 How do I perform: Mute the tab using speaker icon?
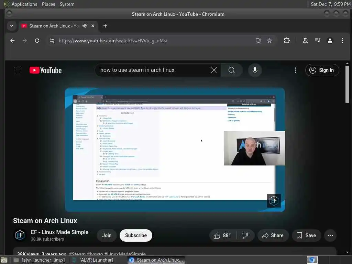coord(85,26)
